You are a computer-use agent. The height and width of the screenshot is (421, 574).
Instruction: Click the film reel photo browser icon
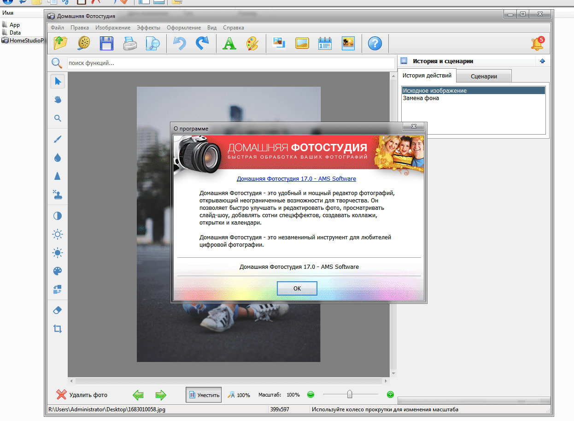[84, 43]
